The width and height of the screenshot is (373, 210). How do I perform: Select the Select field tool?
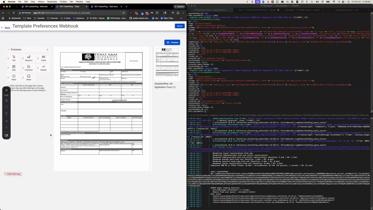29,77
